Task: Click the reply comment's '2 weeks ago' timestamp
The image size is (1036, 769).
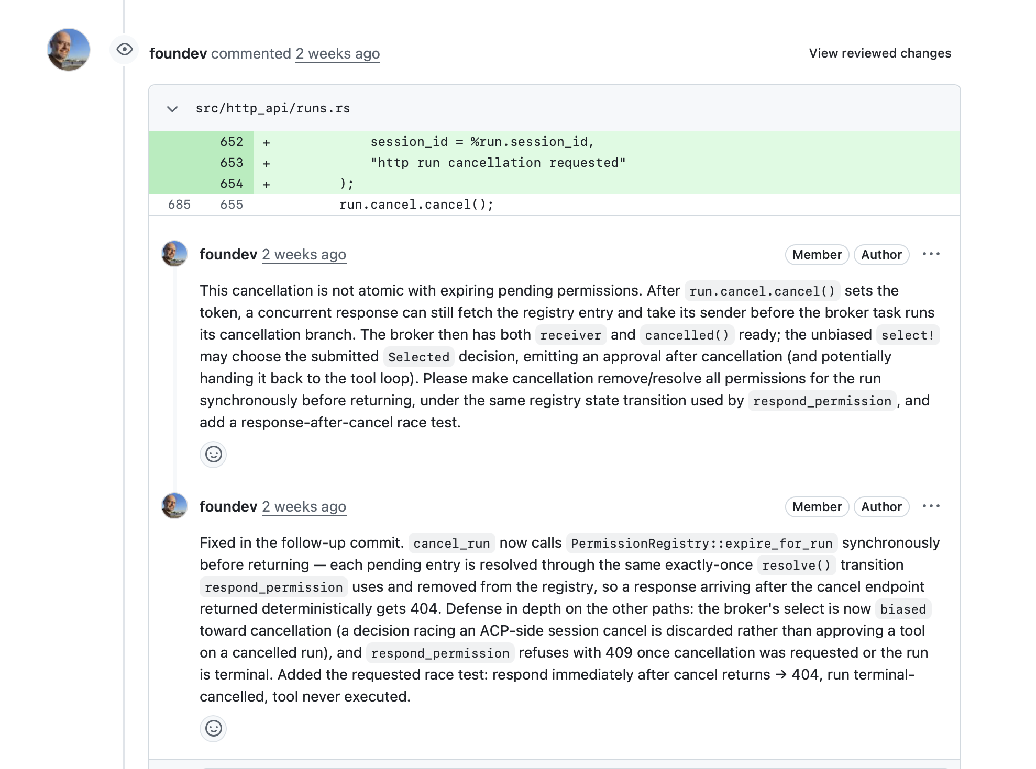Action: [304, 507]
